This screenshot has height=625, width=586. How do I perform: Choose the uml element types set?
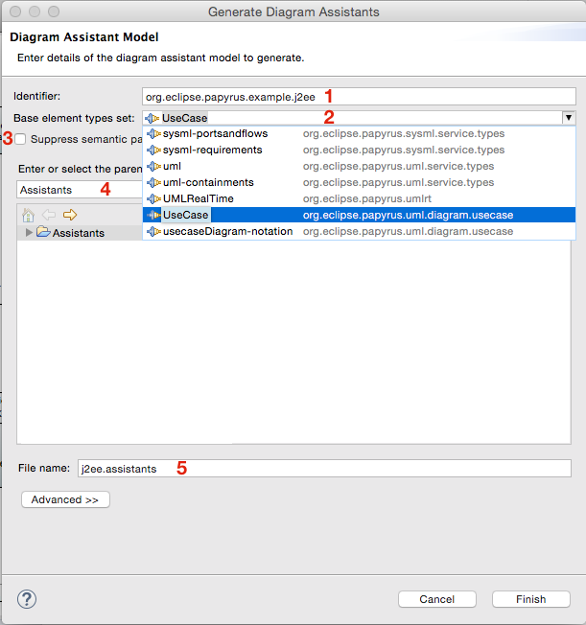(359, 166)
